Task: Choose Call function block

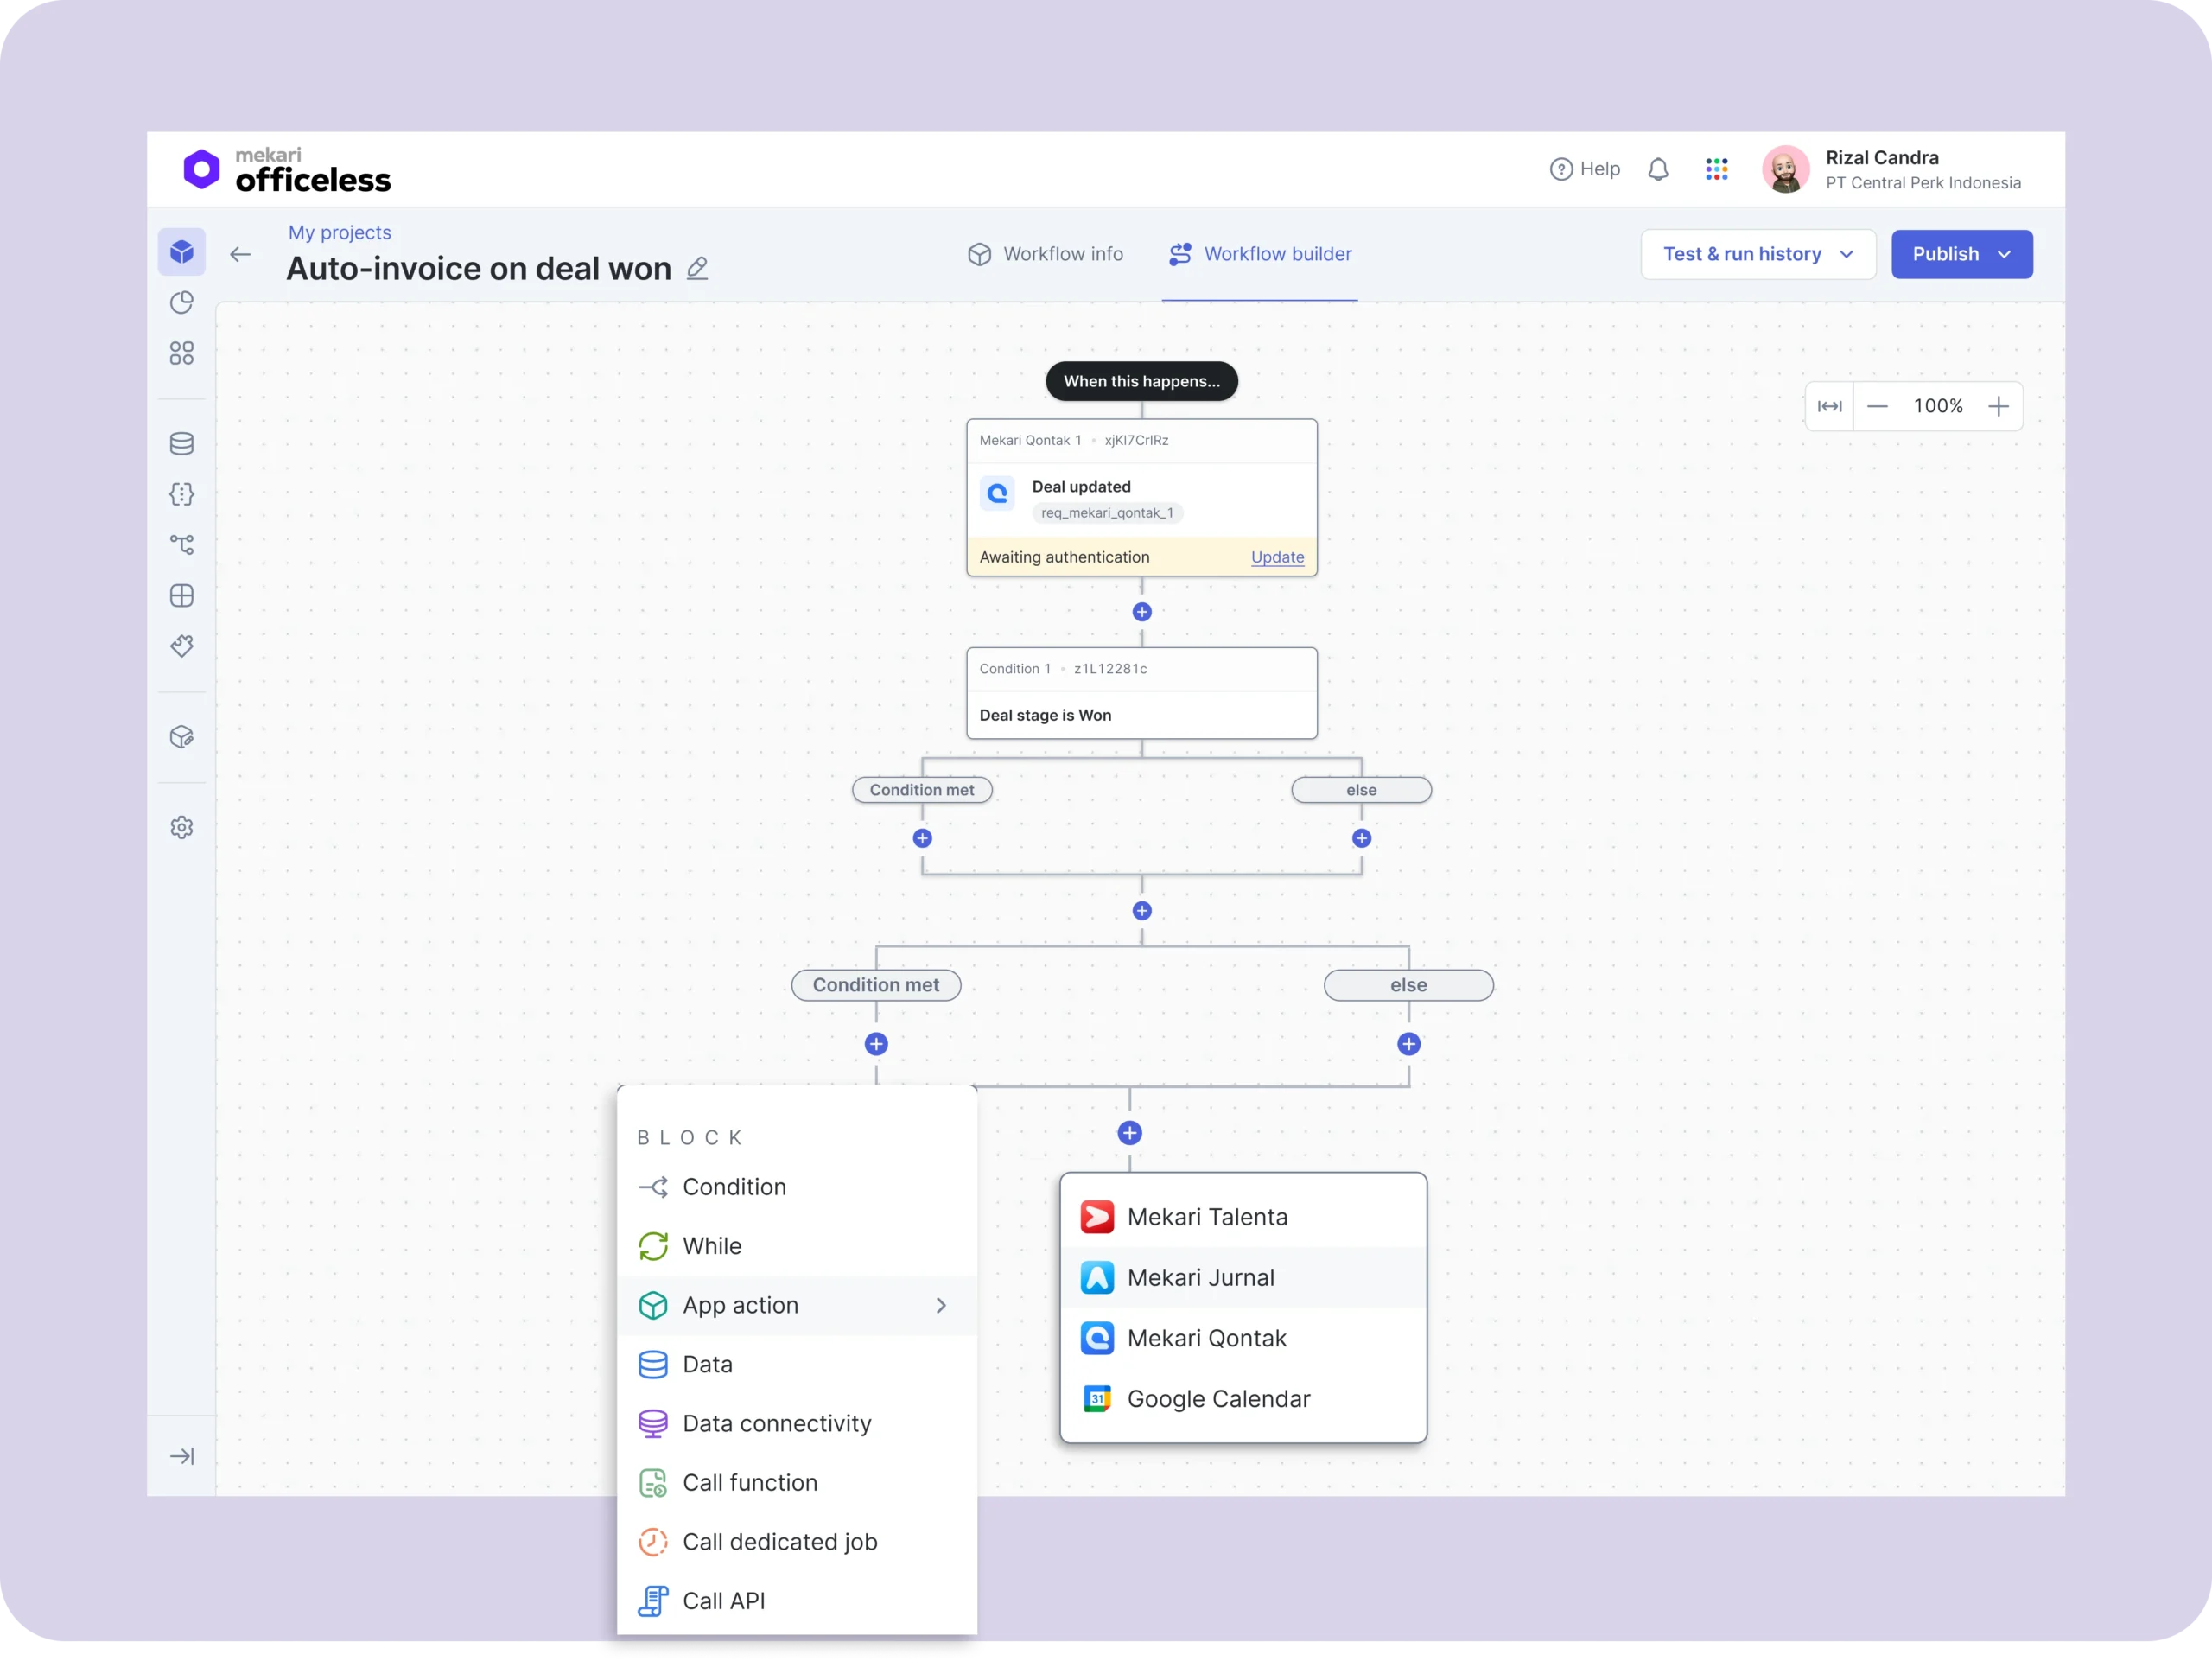Action: coord(796,1483)
